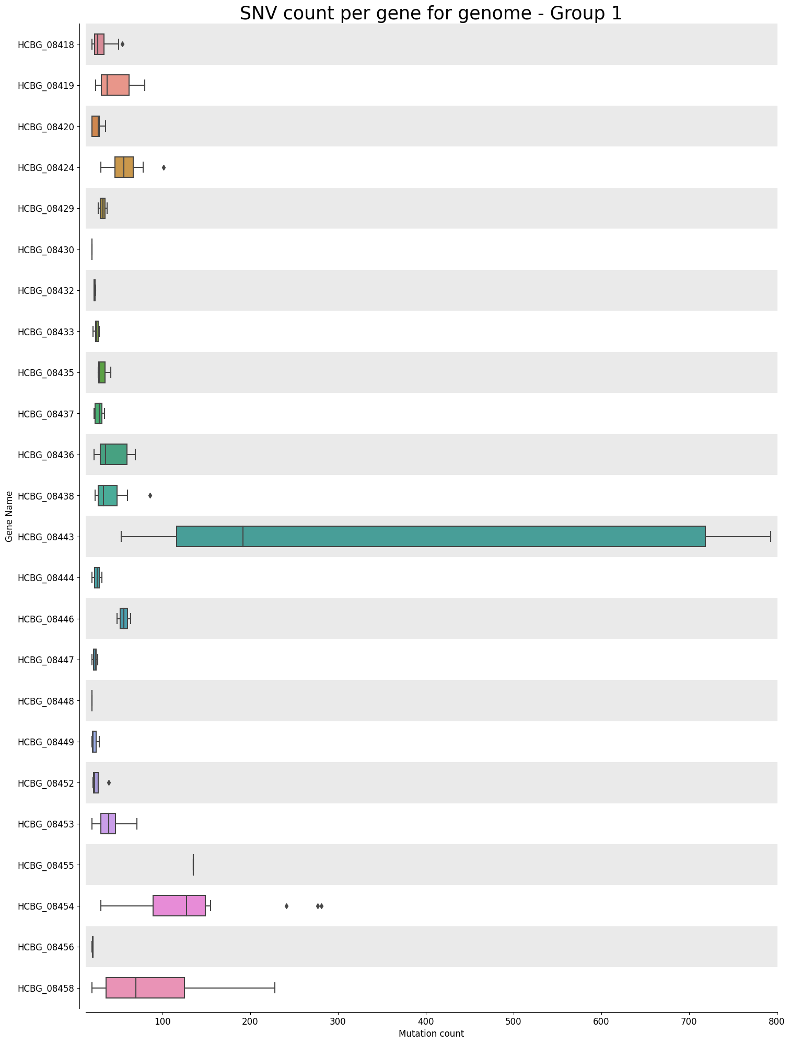
Task: Click the 800 tick label on x-axis
Action: click(776, 1020)
